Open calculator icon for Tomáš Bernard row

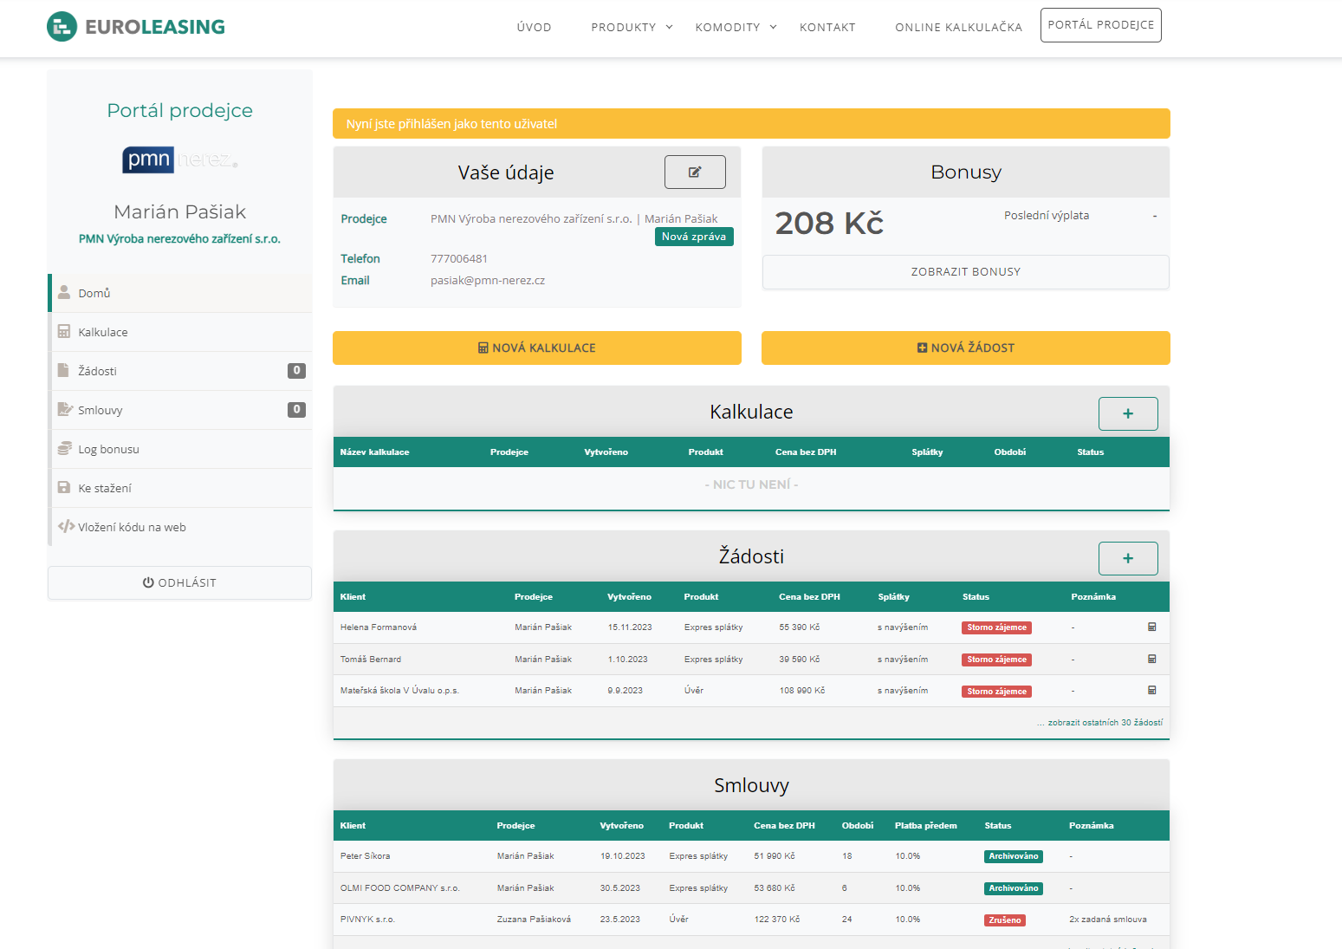[1151, 659]
